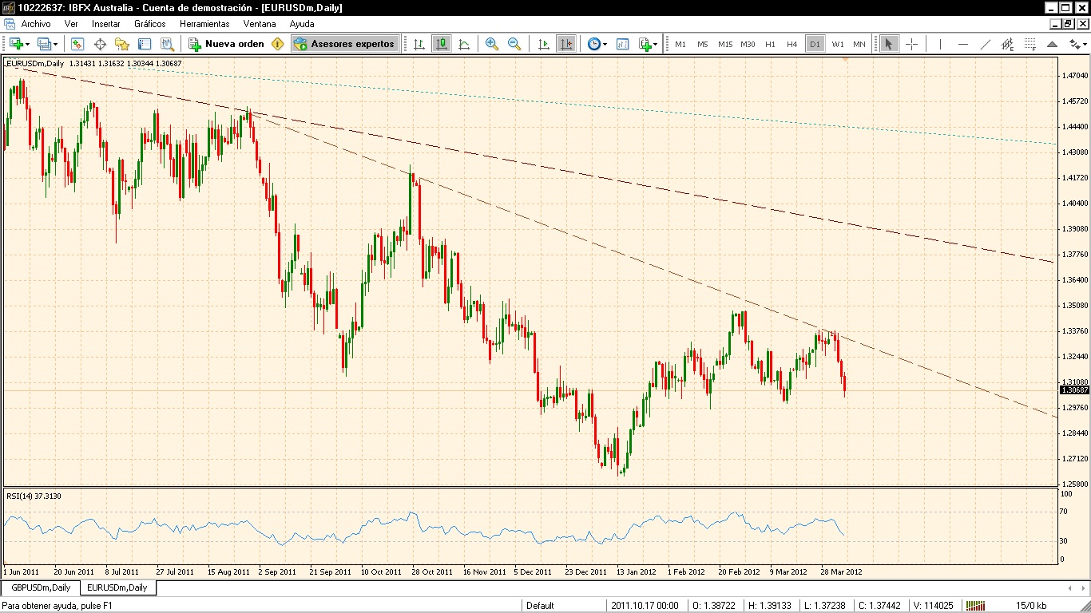Open the Market Watch window icon
Image resolution: width=1091 pixels, height=613 pixels.
click(x=78, y=44)
